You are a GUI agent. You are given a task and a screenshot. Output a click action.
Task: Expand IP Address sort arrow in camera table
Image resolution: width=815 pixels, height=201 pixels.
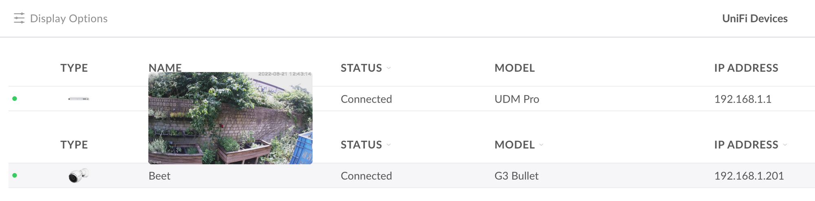click(x=785, y=145)
